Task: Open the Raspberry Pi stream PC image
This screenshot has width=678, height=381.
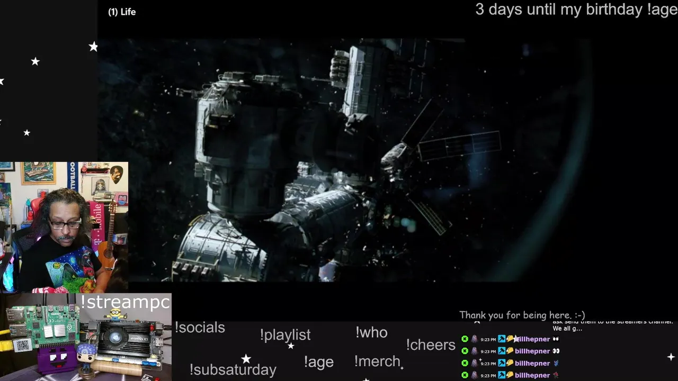Action: tap(86, 337)
